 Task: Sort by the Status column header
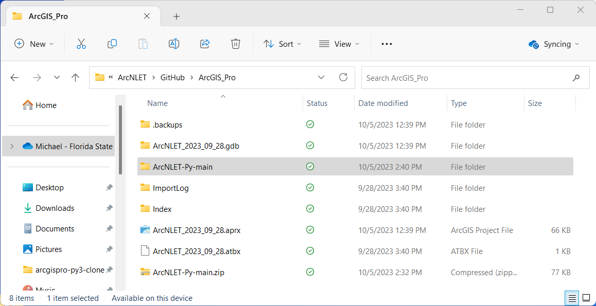click(x=317, y=103)
